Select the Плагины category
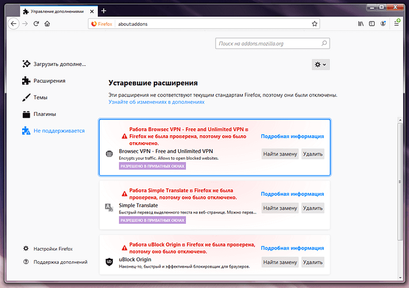 pos(44,114)
